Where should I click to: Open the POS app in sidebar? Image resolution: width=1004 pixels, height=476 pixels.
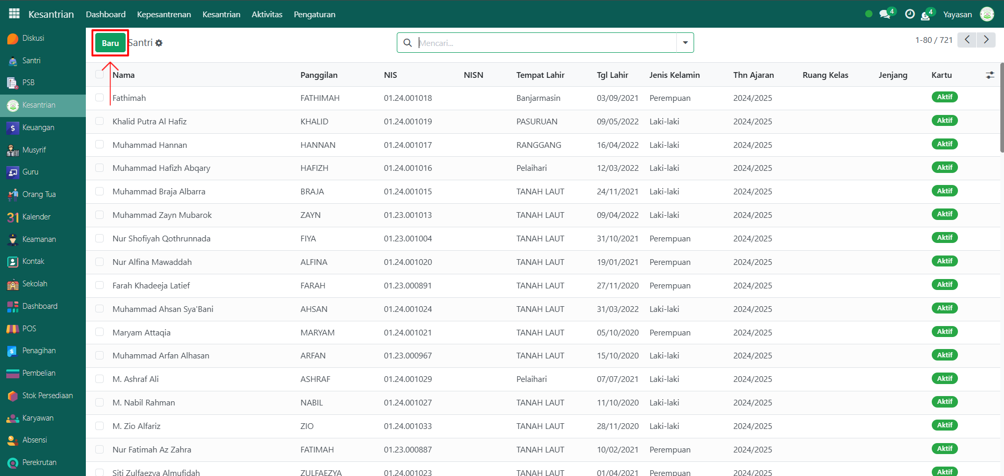point(29,329)
